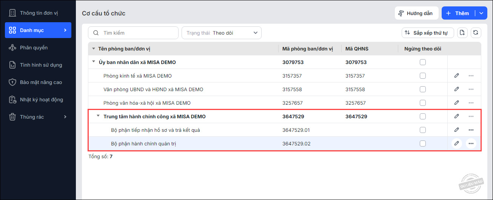Screen dimensions: 493x200
Task: Click the Hướng dẫn button
Action: click(416, 13)
